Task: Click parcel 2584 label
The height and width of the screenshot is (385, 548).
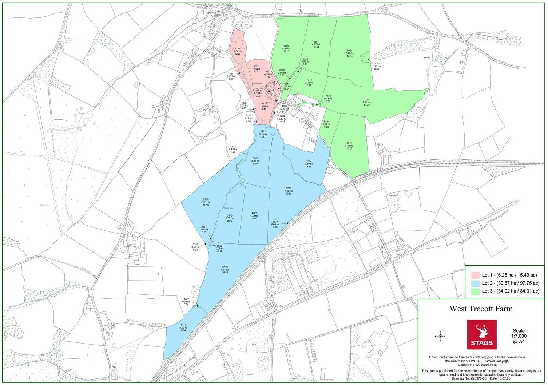Action: tap(205, 202)
